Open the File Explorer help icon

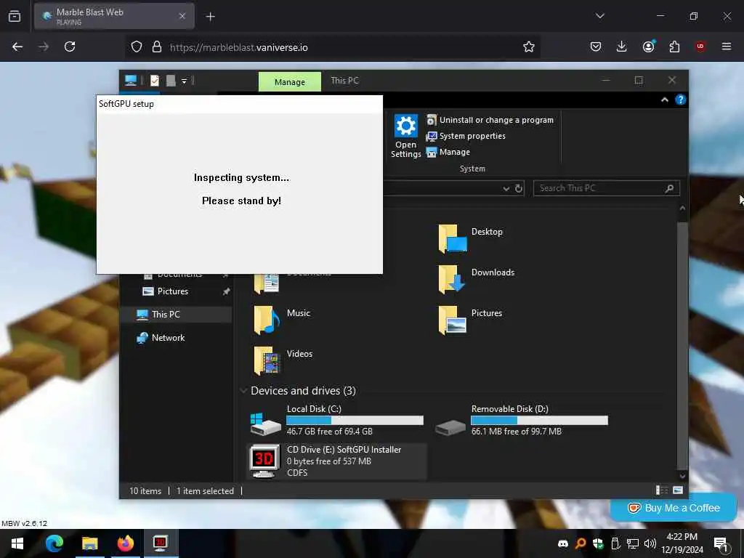(680, 100)
